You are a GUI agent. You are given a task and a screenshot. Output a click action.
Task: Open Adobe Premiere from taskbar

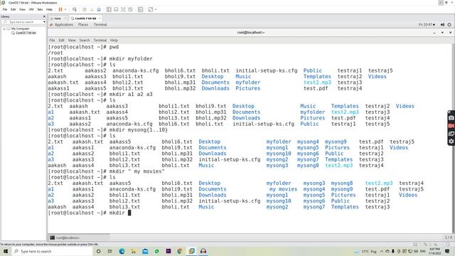tap(168, 251)
